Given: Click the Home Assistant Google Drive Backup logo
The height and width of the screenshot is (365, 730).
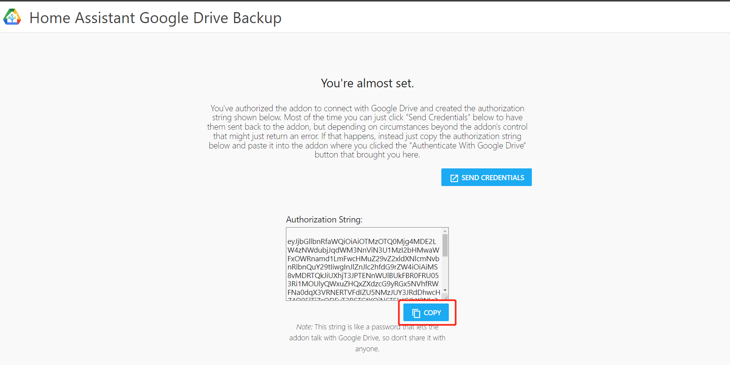Looking at the screenshot, I should pyautogui.click(x=12, y=17).
